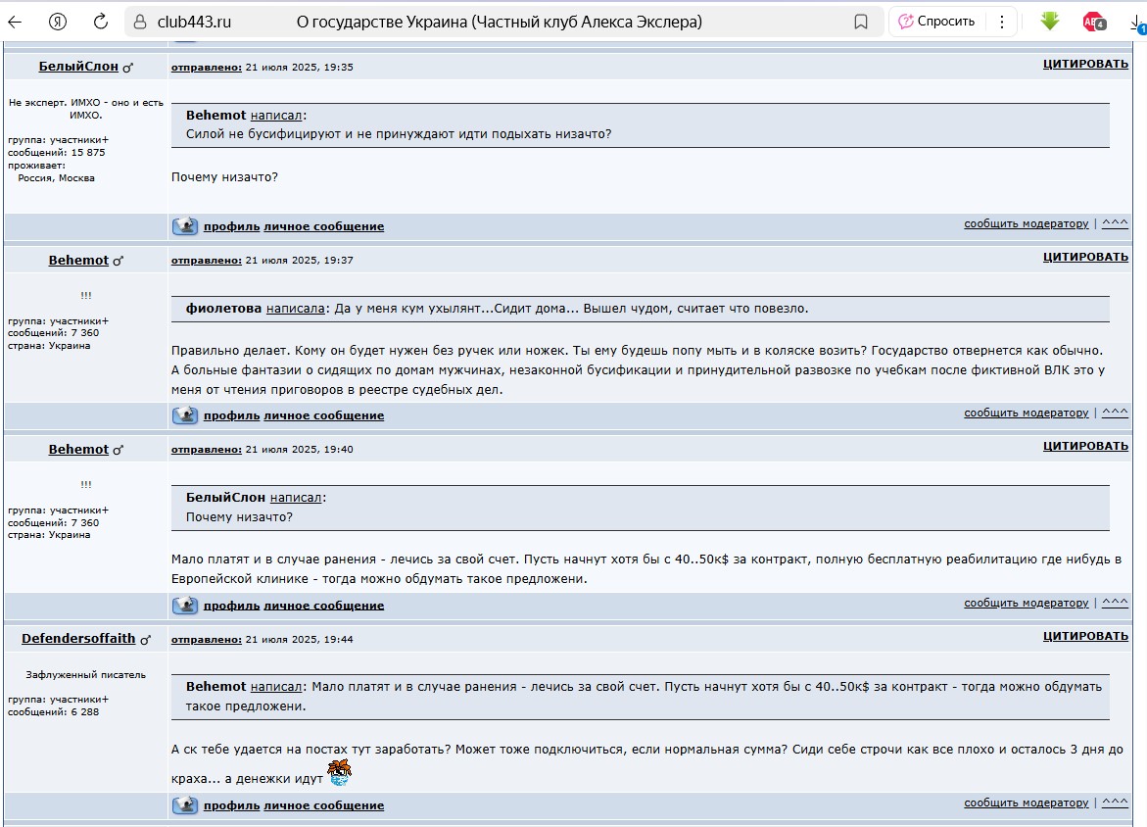Click the club443.ru address field

pos(195,22)
